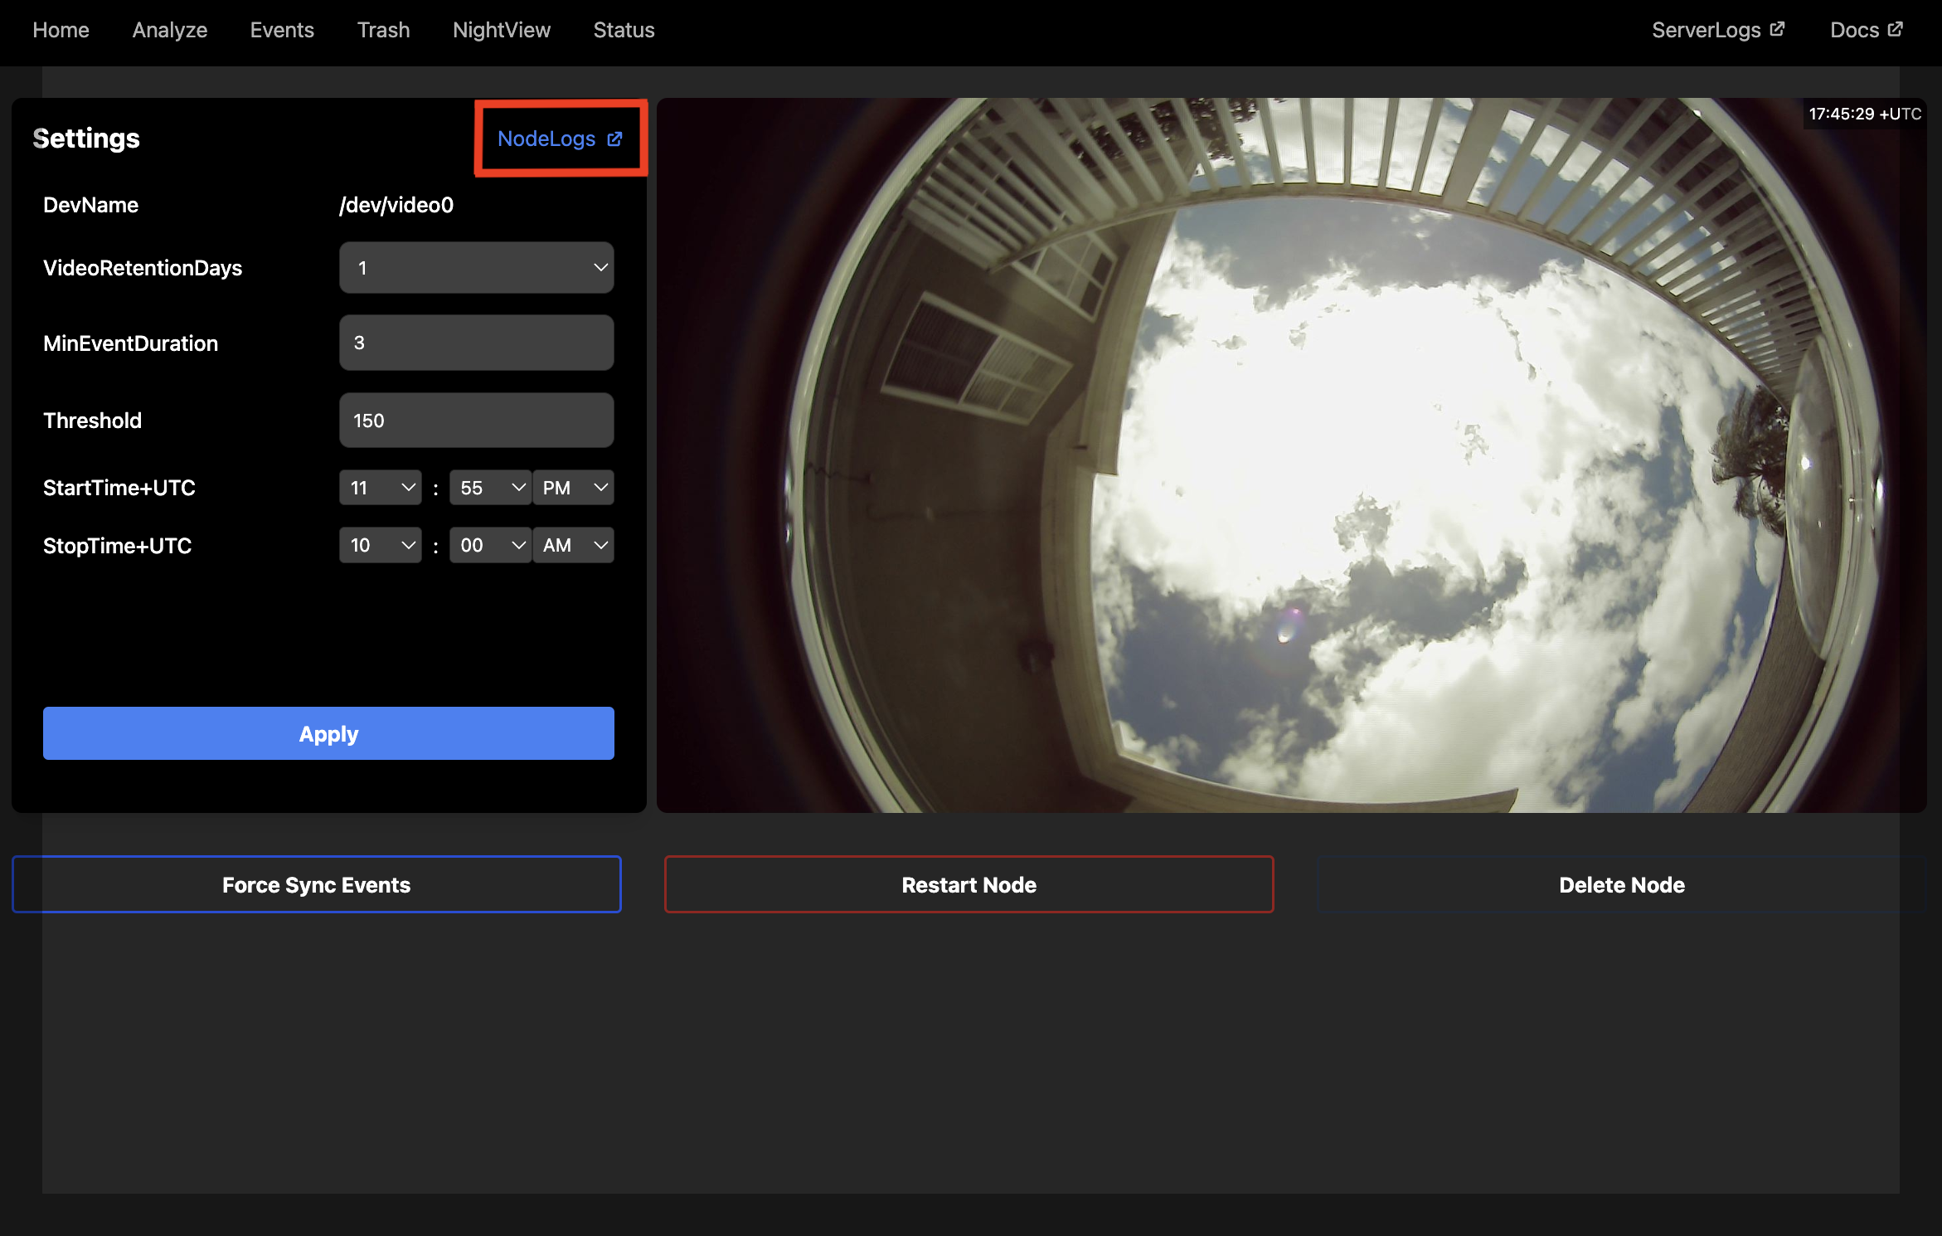Expand the VideoRetentionDays dropdown
Image resolution: width=1942 pixels, height=1236 pixels.
(476, 267)
